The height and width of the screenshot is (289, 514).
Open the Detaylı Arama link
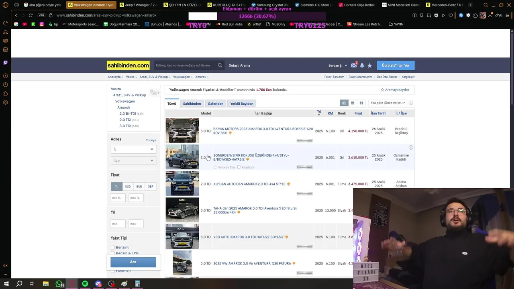point(239,65)
